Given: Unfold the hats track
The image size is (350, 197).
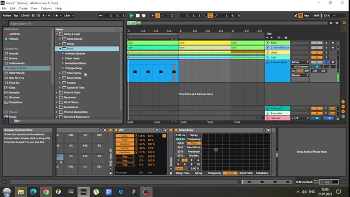Looking at the screenshot, I should tap(267, 57).
